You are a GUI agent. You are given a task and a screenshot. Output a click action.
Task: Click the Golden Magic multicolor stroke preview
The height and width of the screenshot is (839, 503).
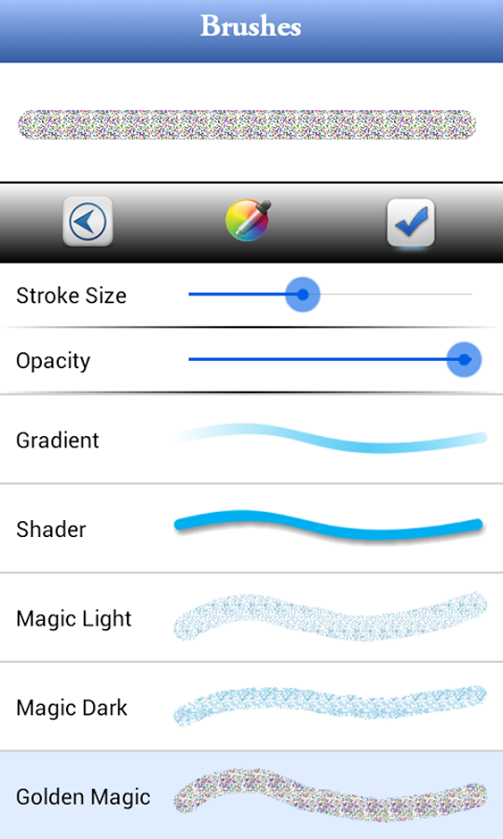click(331, 796)
